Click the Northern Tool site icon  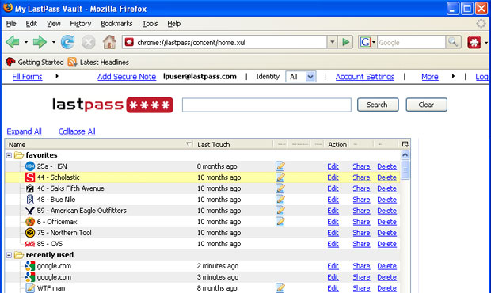pyautogui.click(x=30, y=233)
